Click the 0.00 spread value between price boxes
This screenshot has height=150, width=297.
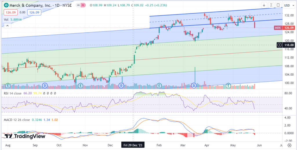[x=22, y=12]
